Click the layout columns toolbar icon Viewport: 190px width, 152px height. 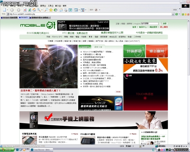83,10
